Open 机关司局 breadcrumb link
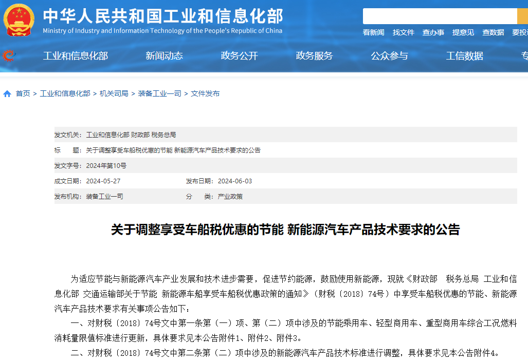This screenshot has width=528, height=362. [114, 93]
